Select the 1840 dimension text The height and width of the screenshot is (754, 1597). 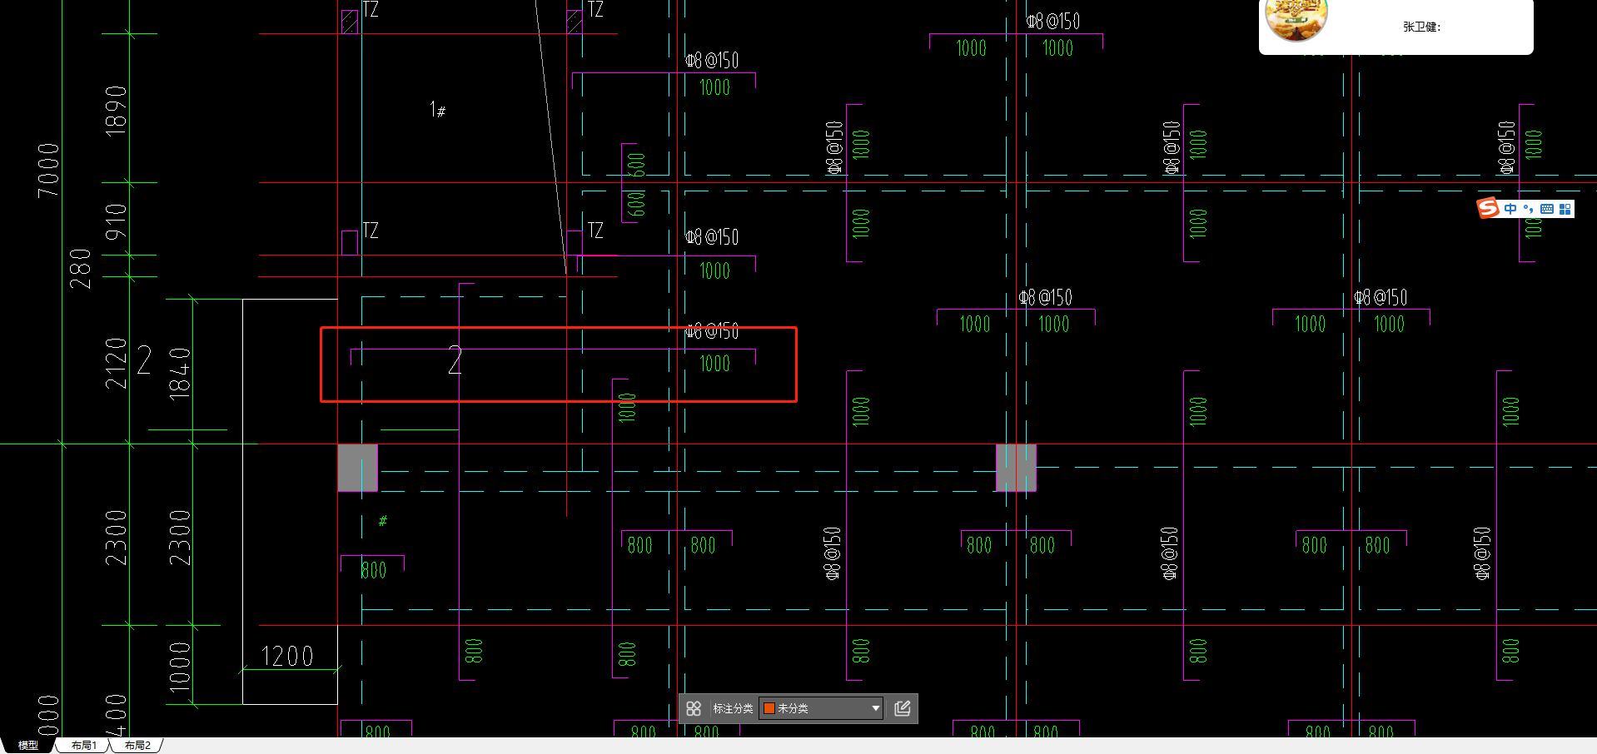coord(180,374)
